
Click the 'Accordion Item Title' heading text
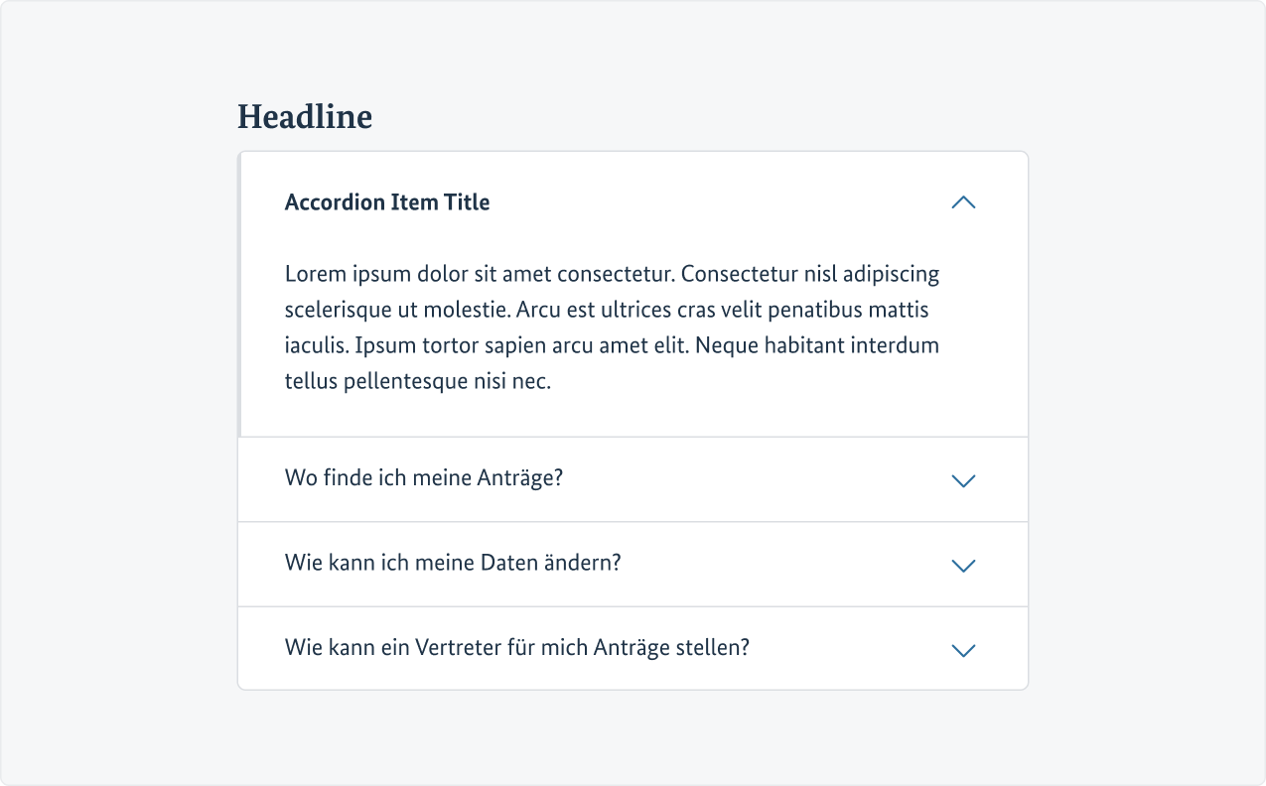pyautogui.click(x=387, y=202)
